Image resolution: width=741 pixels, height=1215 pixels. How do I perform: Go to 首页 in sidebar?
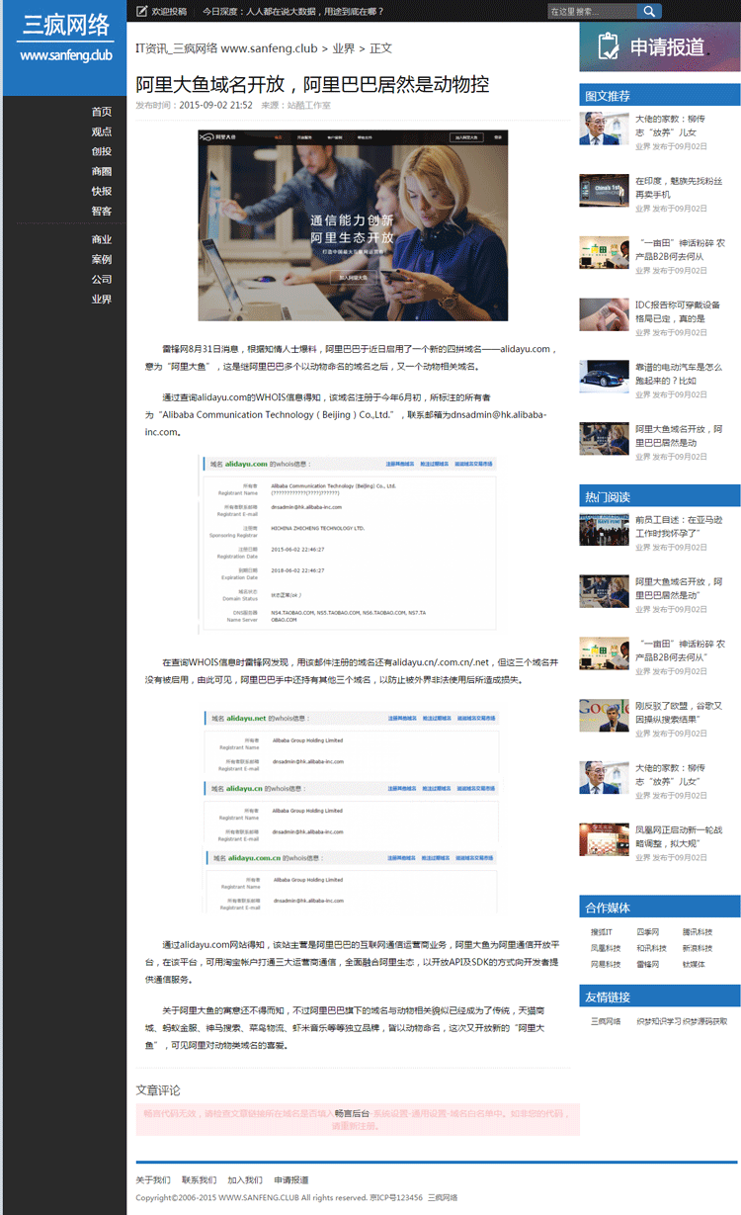[102, 112]
